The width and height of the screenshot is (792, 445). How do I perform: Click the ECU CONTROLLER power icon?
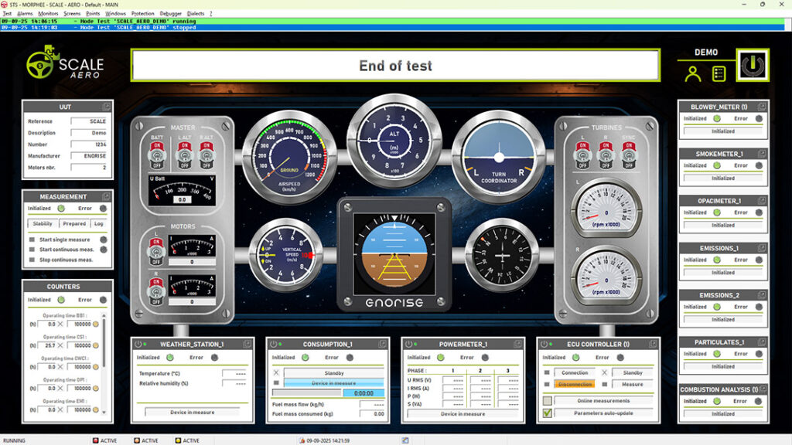(x=544, y=344)
